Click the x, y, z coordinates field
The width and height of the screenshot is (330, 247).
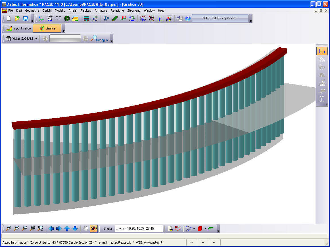coord(139,228)
